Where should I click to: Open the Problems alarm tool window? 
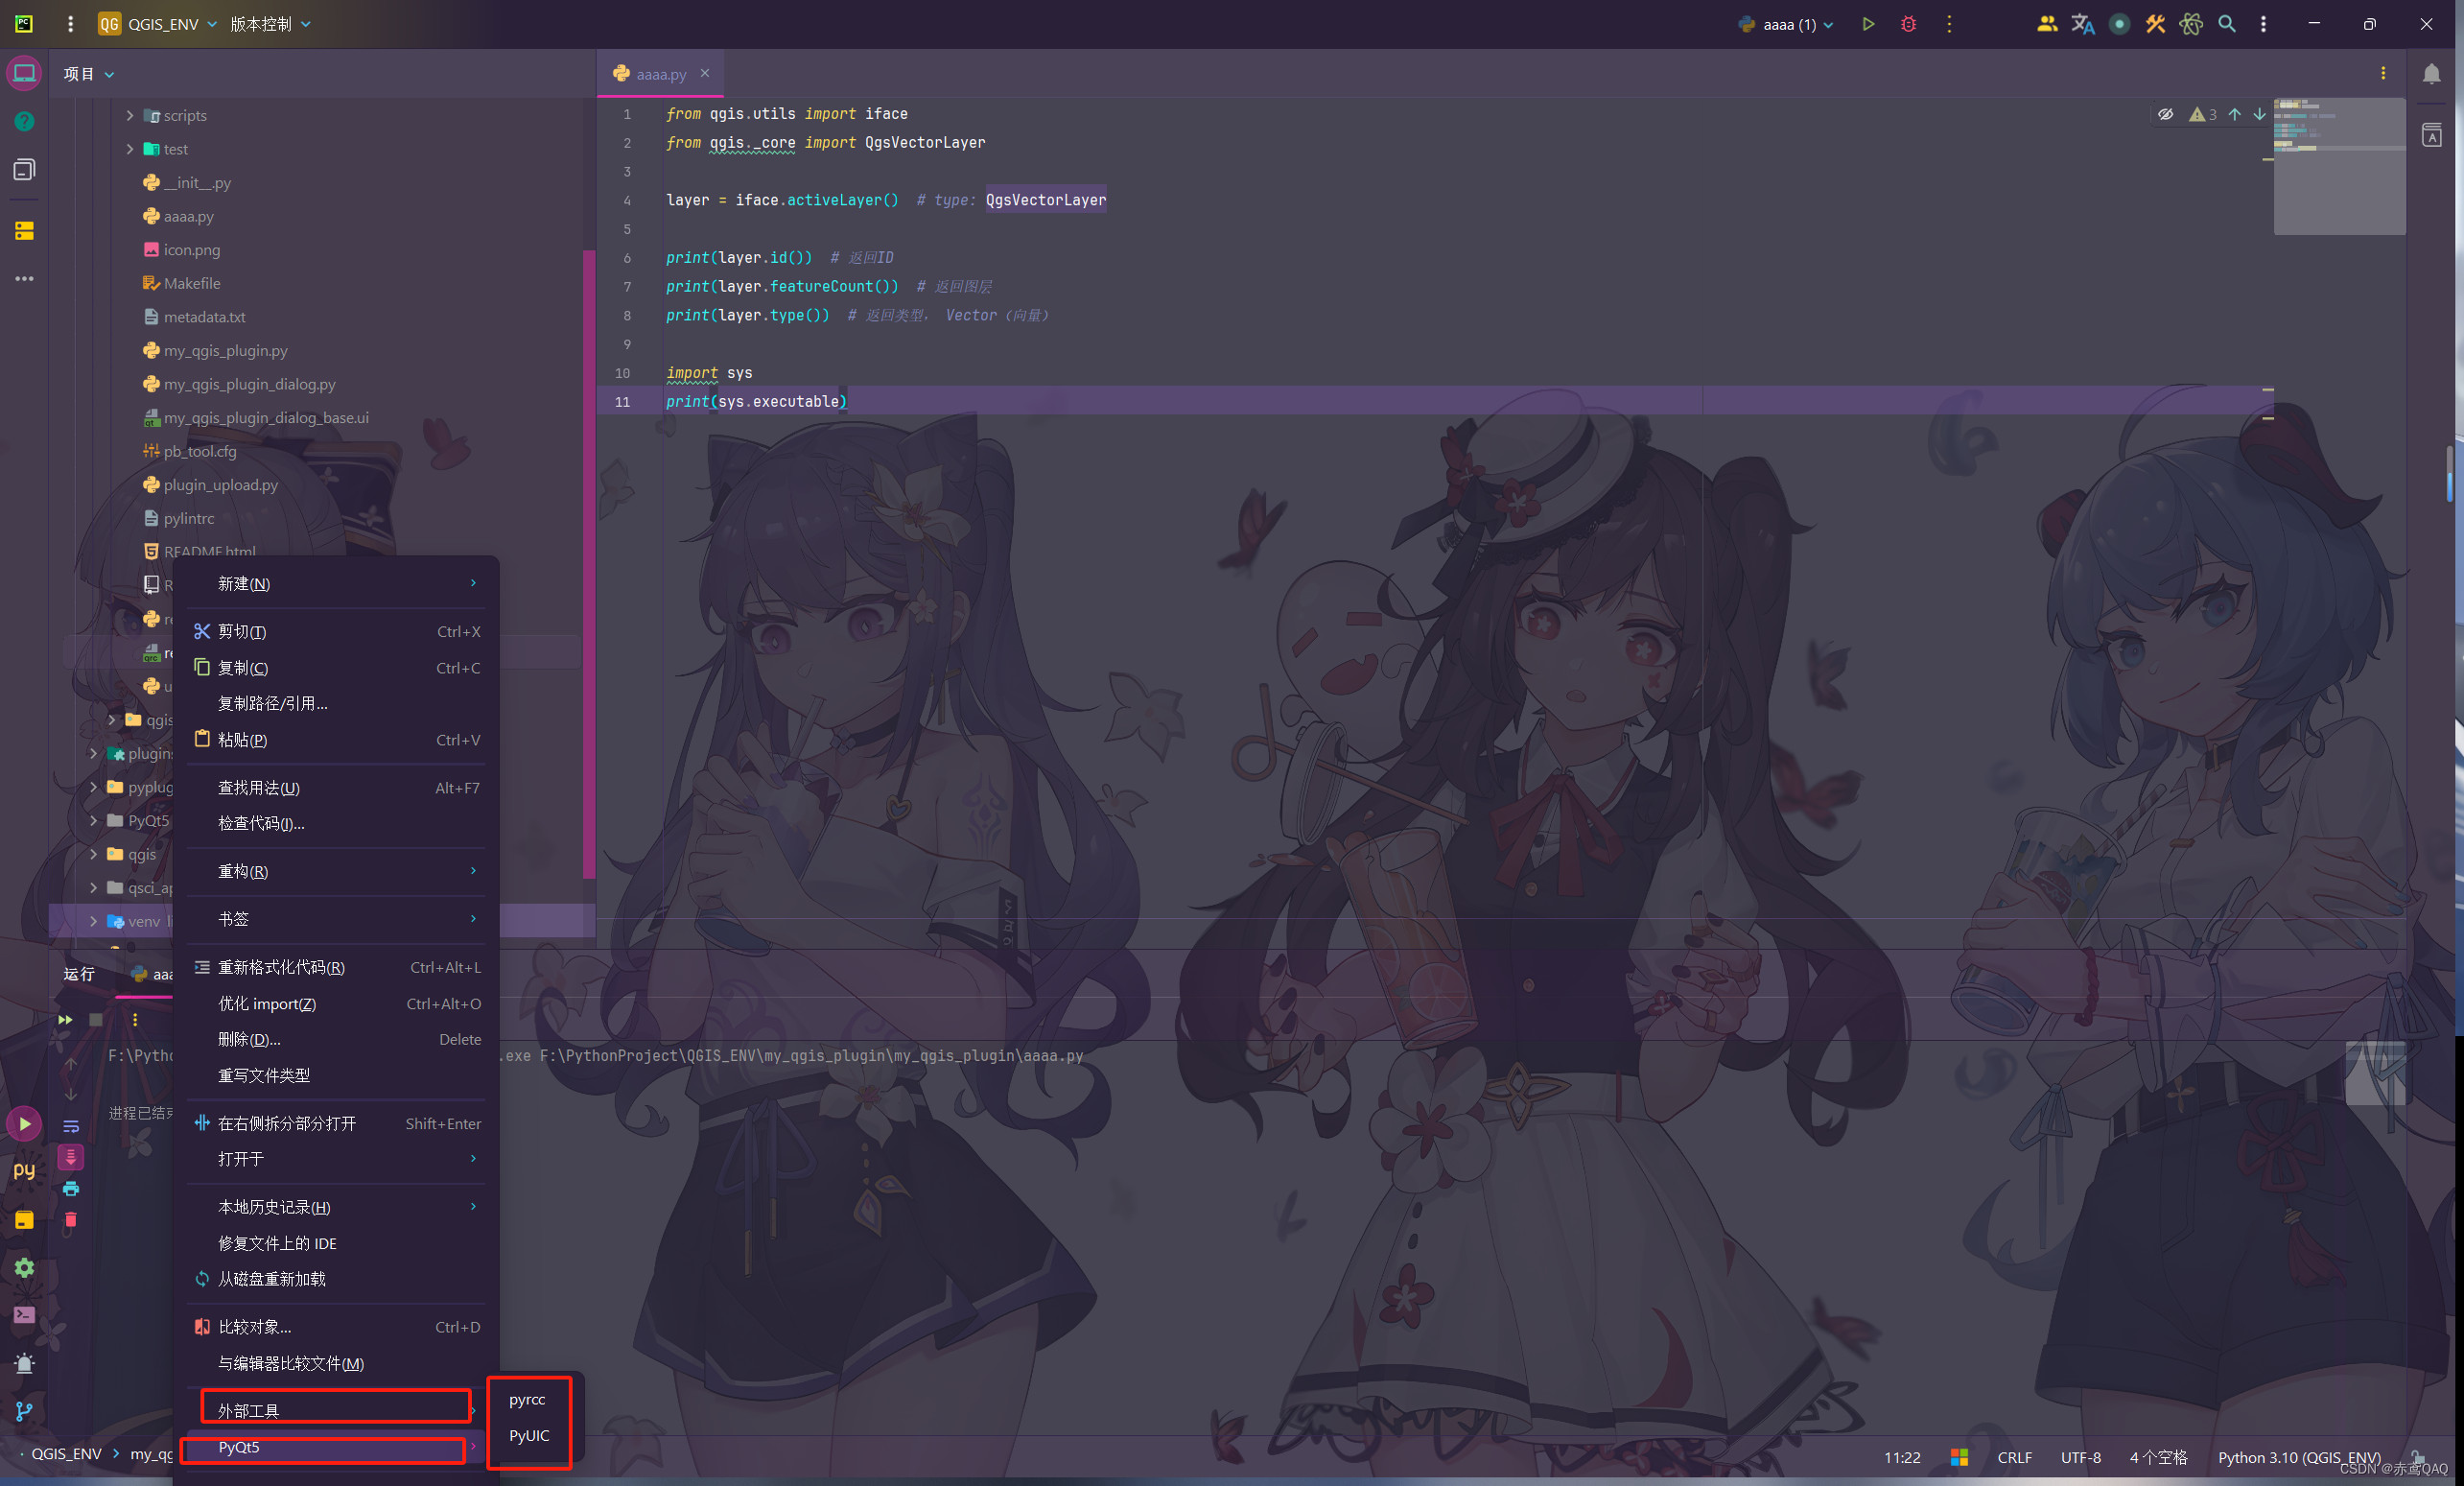pos(24,1364)
